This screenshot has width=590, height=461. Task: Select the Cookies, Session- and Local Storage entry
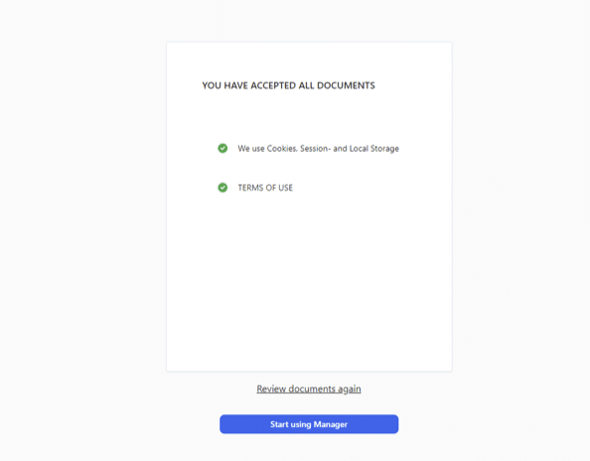click(x=318, y=148)
